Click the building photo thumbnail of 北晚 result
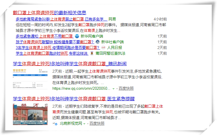Image resolution: width=217 pixels, height=135 pixels. click(x=30, y=115)
